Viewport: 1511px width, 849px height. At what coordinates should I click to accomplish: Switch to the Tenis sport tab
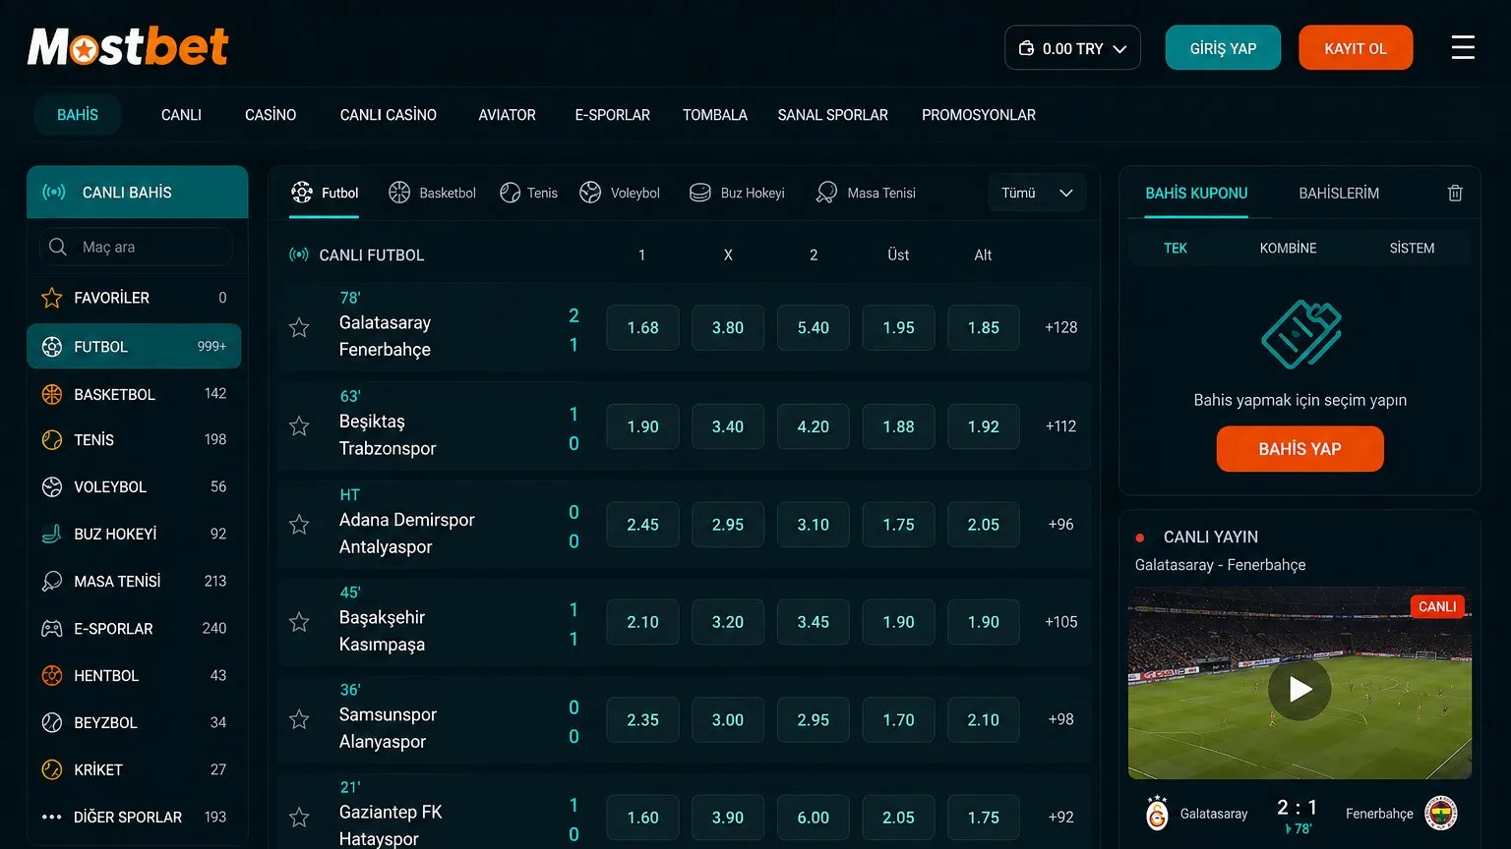[x=529, y=193]
